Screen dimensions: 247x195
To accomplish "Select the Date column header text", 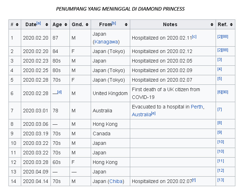I will [31, 25].
